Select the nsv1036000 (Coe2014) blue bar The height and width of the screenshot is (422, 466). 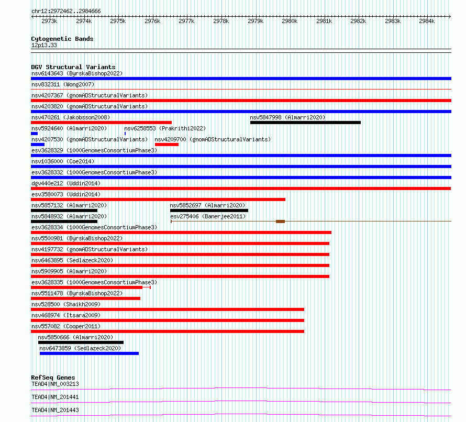241,166
